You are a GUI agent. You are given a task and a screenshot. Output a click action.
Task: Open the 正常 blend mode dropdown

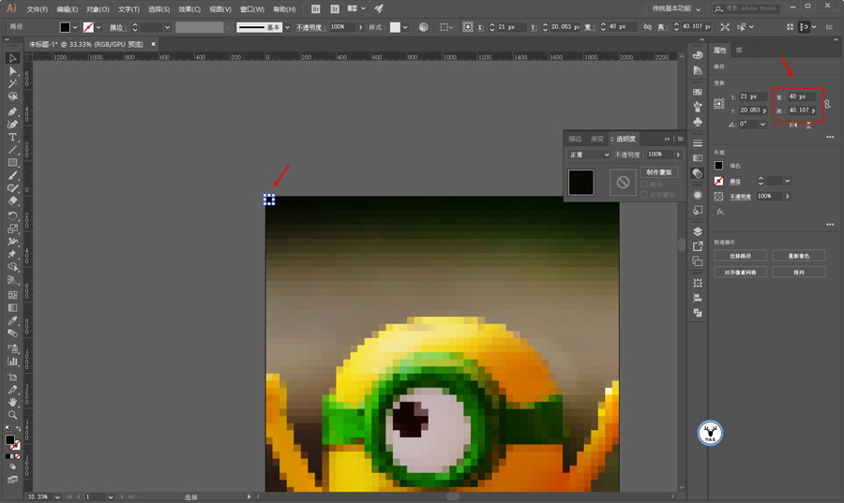click(588, 155)
